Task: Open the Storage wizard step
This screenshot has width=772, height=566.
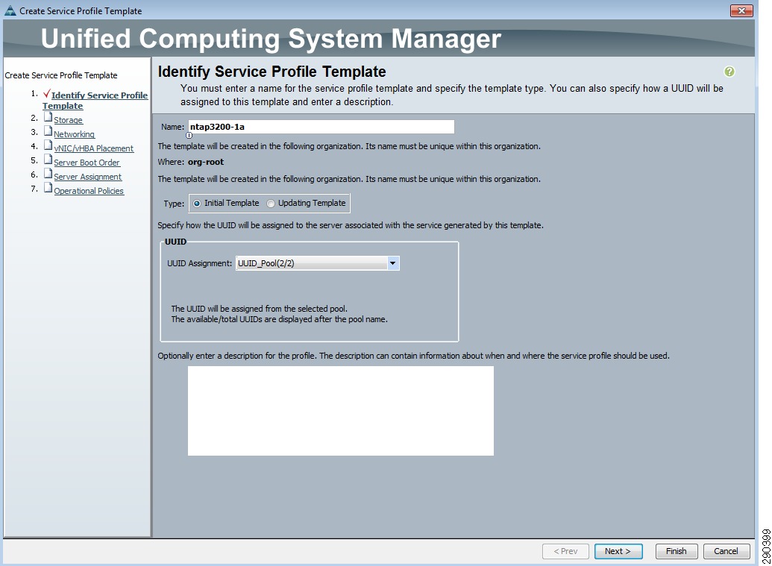Action: tap(69, 120)
